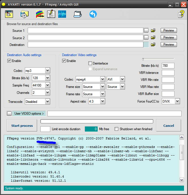Click the first toolbar window-settings icon
The height and width of the screenshot is (195, 188).
[9, 14]
